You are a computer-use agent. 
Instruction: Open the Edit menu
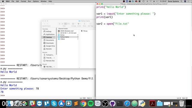(17, 1)
